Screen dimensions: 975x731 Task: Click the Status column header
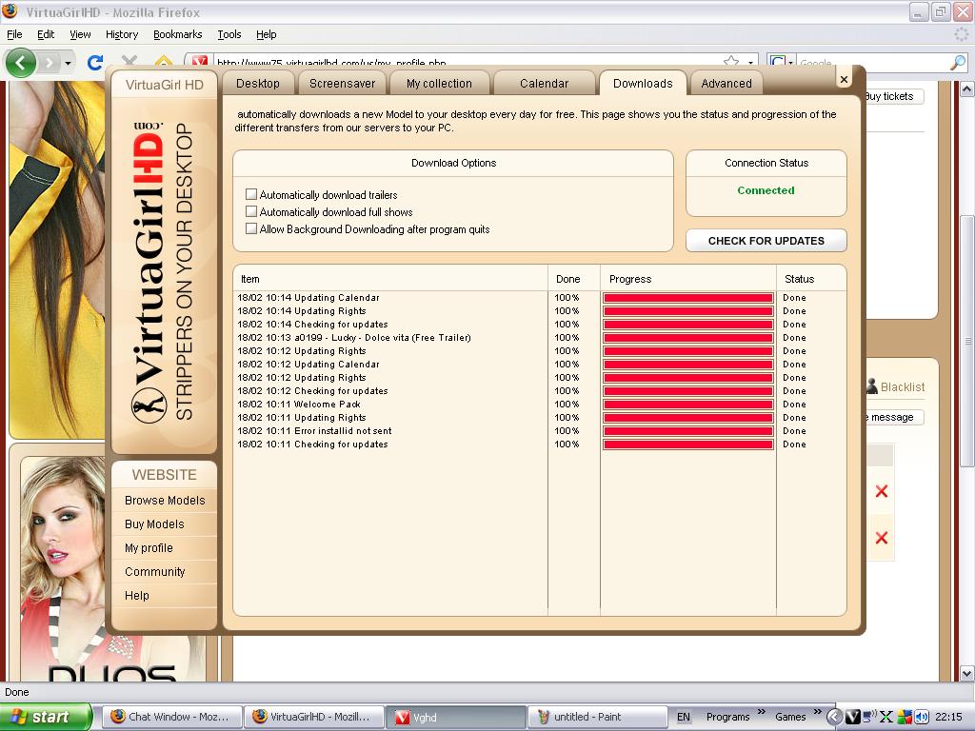[811, 279]
